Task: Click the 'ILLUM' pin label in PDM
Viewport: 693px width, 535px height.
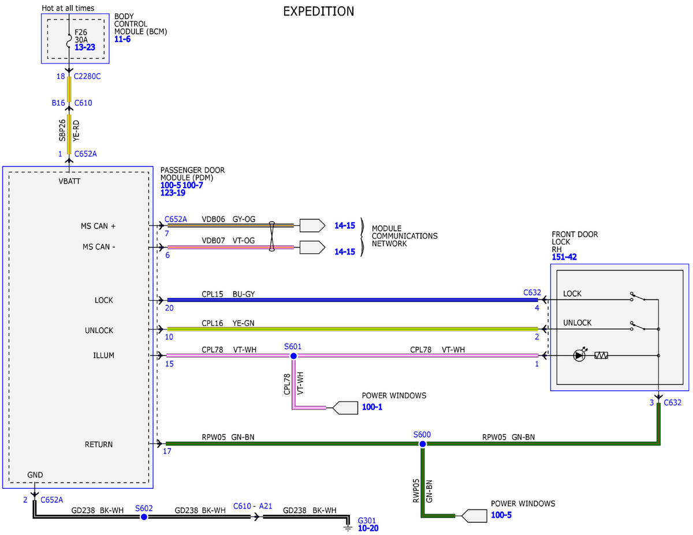Action: (x=104, y=356)
